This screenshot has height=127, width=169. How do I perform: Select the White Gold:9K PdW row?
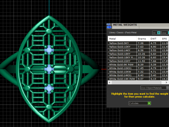pos(138,65)
